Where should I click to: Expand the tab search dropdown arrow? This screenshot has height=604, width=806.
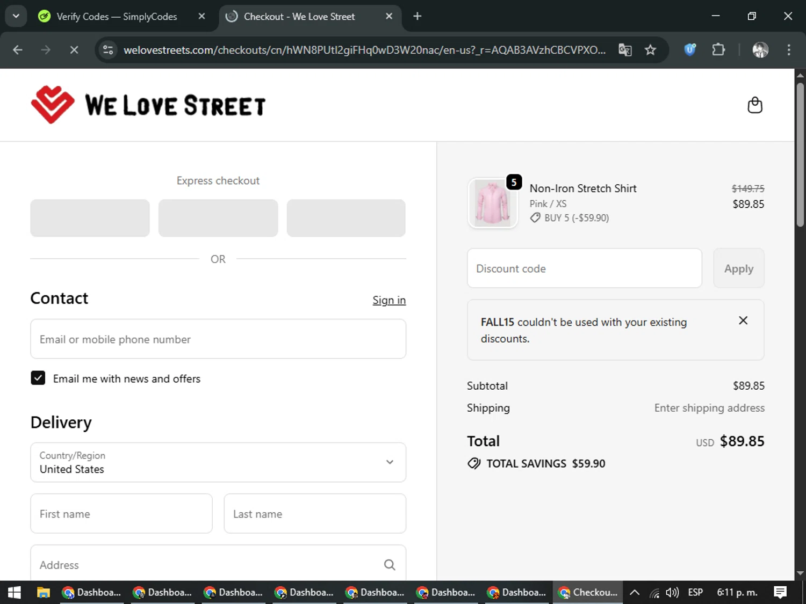pyautogui.click(x=16, y=16)
